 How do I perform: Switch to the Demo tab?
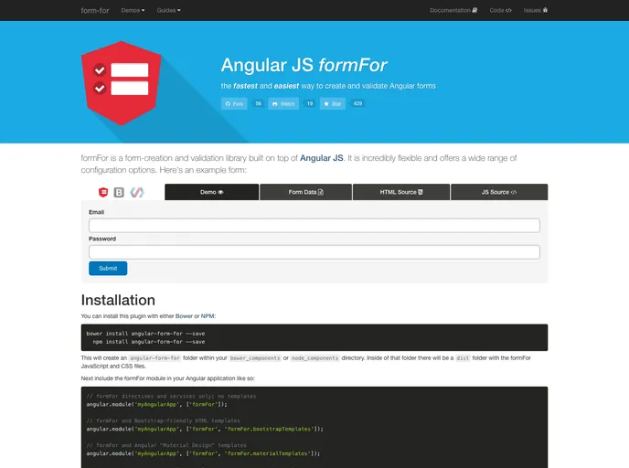click(x=212, y=192)
